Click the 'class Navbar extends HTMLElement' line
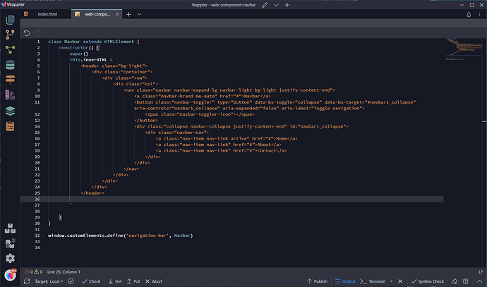Screen dimensions: 487x287 (94, 42)
